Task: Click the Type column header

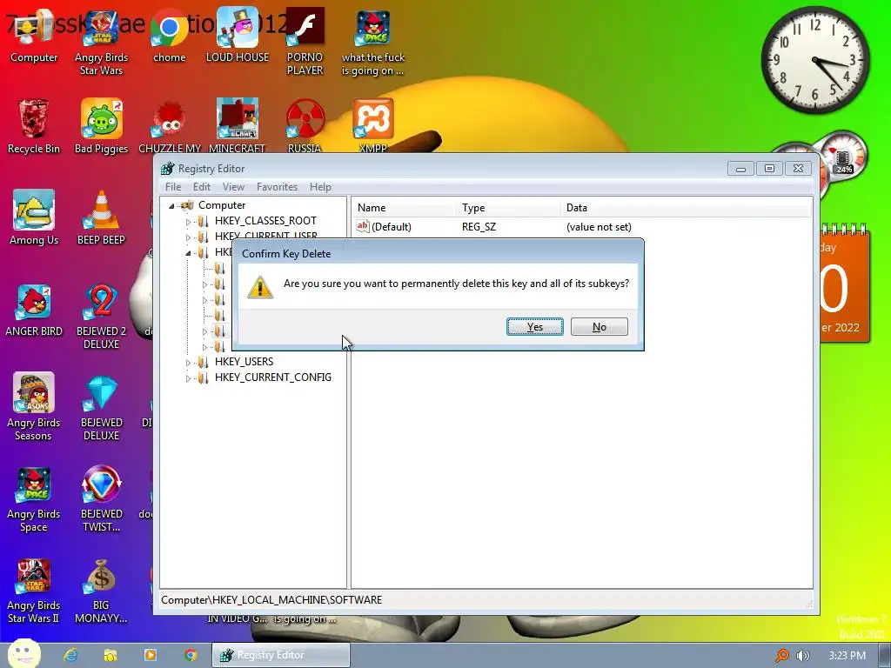Action: pyautogui.click(x=508, y=208)
